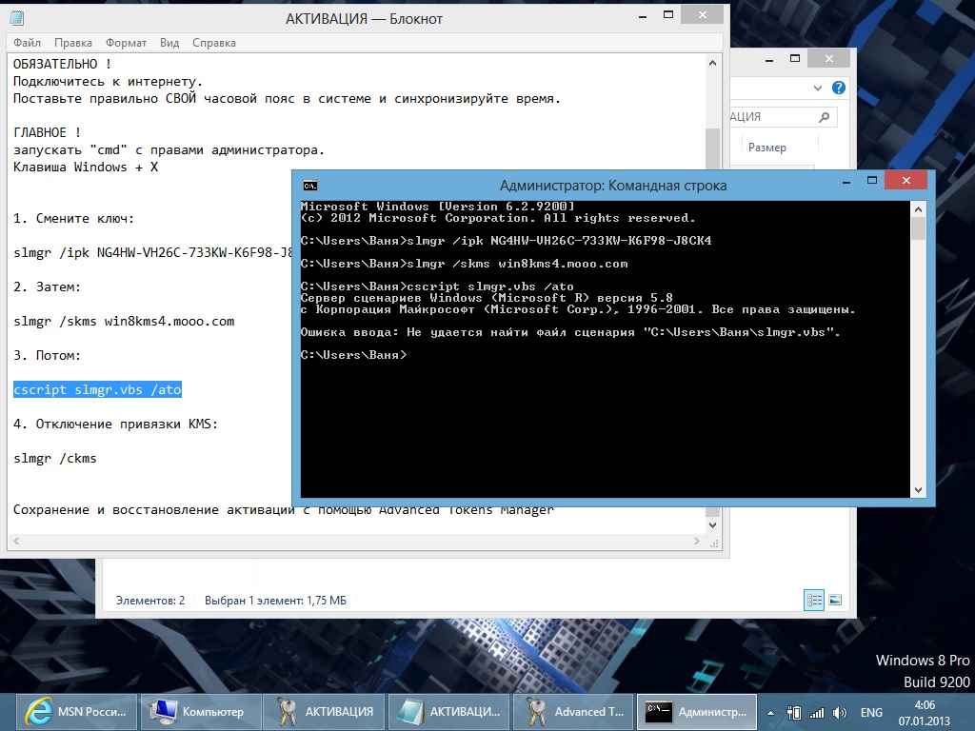Switch Explorer to details view
This screenshot has height=731, width=975.
click(x=814, y=600)
